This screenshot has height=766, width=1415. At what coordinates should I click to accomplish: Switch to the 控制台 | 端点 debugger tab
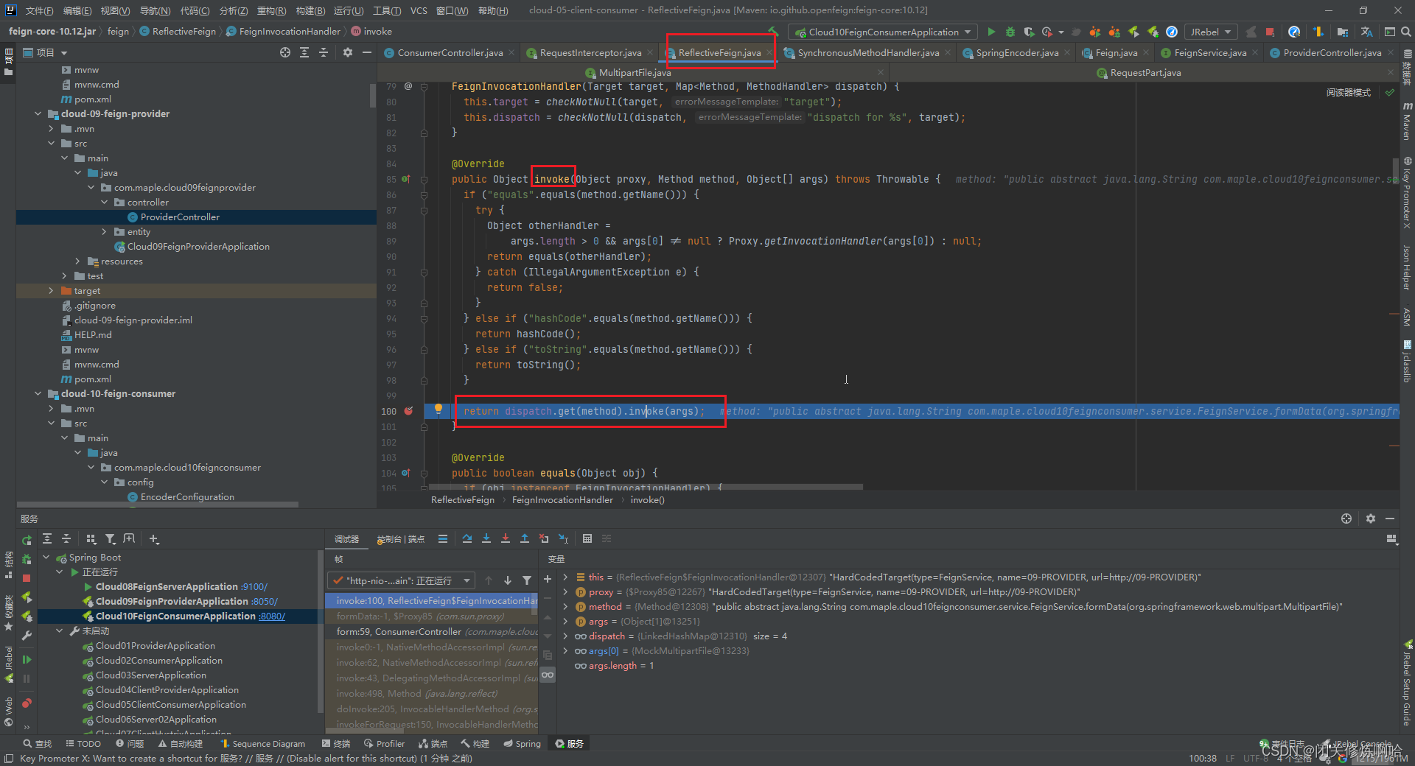[x=400, y=539]
